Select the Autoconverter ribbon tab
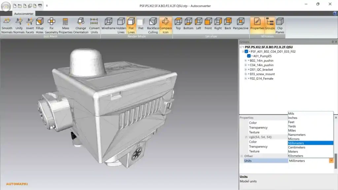 click(x=24, y=14)
